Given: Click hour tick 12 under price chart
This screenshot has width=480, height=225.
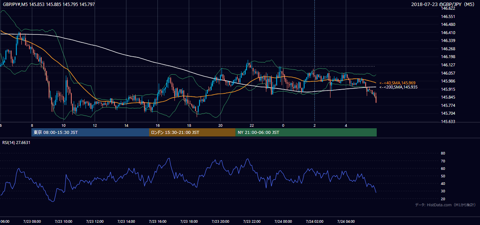Looking at the screenshot, I should click(x=95, y=125).
